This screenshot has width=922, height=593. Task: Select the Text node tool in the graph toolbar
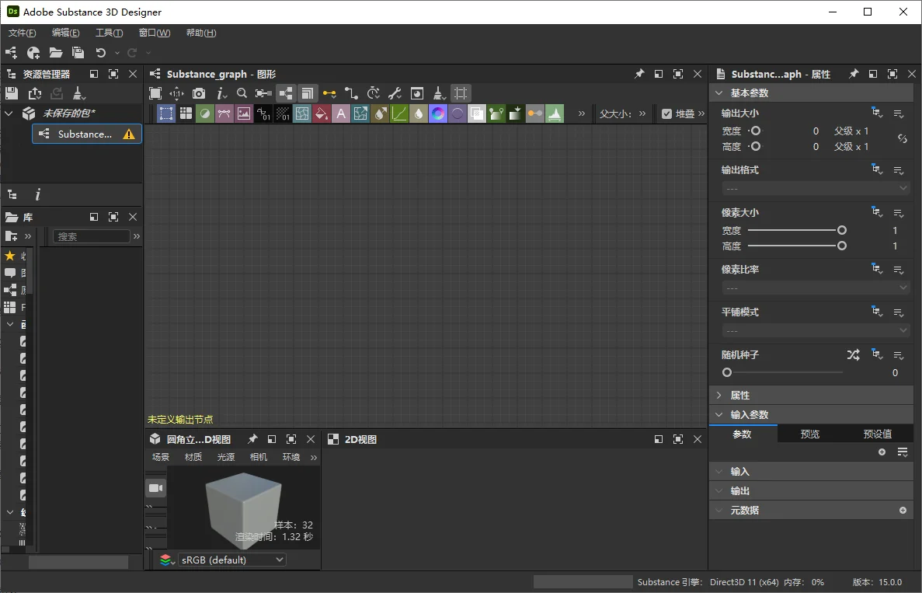pyautogui.click(x=340, y=113)
